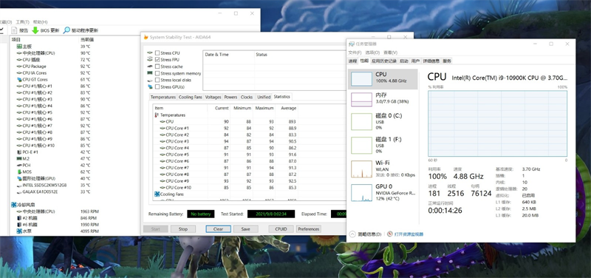Select the CPU performance graph thumbnail

pos(361,79)
